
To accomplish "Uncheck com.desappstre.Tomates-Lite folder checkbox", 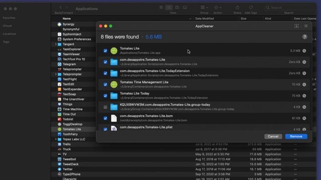I will click(105, 62).
